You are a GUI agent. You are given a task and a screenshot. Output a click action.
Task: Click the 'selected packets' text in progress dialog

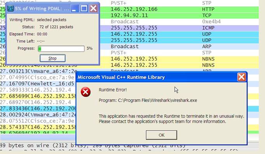coord(52,20)
